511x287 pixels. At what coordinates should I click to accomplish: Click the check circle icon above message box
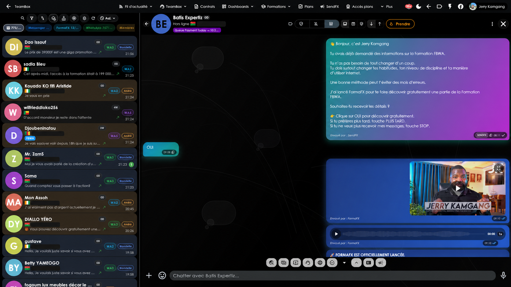pos(332,263)
